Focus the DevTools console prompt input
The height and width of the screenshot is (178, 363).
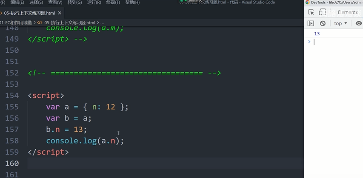pos(338,42)
